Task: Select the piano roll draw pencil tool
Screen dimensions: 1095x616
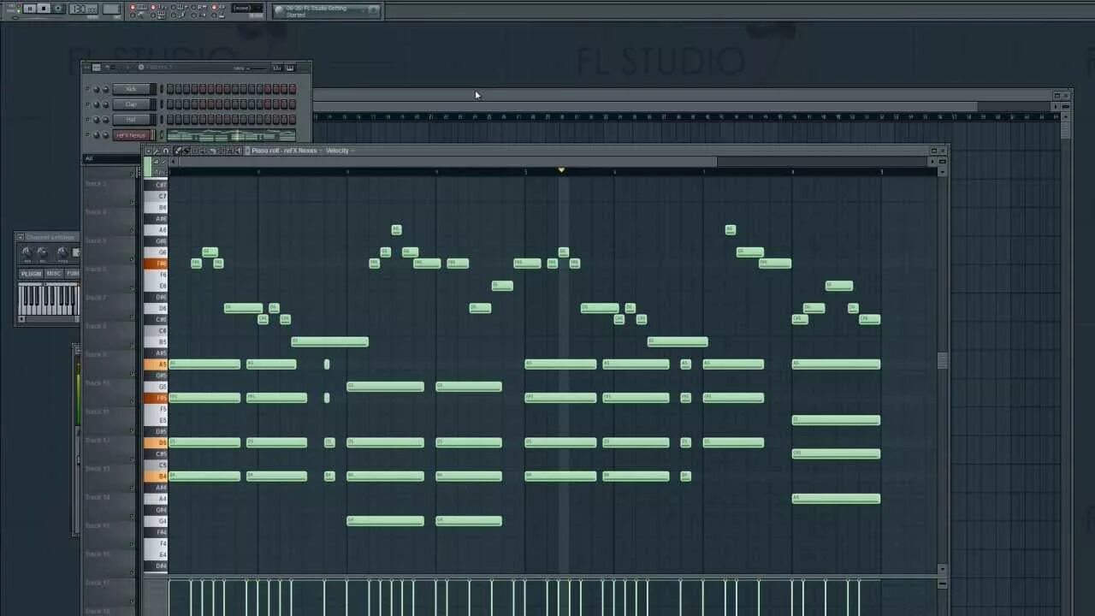Action: point(178,151)
